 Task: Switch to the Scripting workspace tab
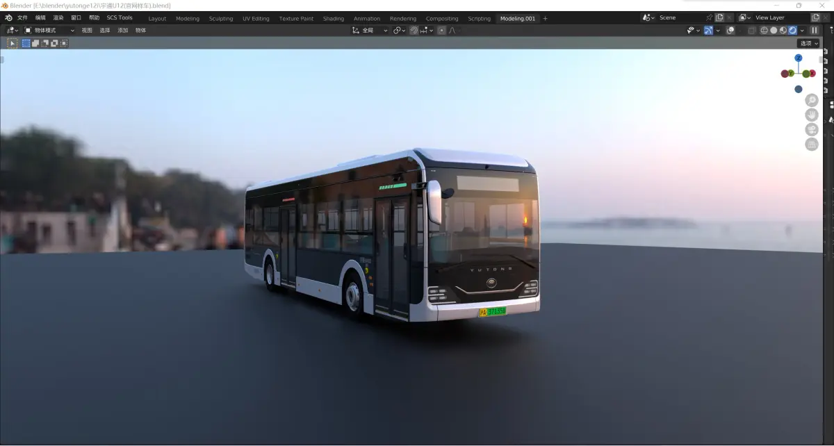pyautogui.click(x=479, y=19)
